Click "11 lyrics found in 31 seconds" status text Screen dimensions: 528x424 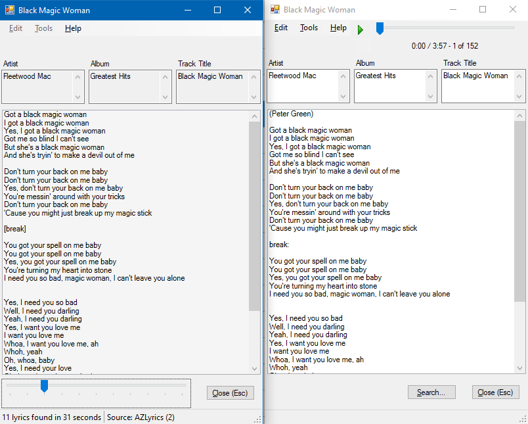51,417
